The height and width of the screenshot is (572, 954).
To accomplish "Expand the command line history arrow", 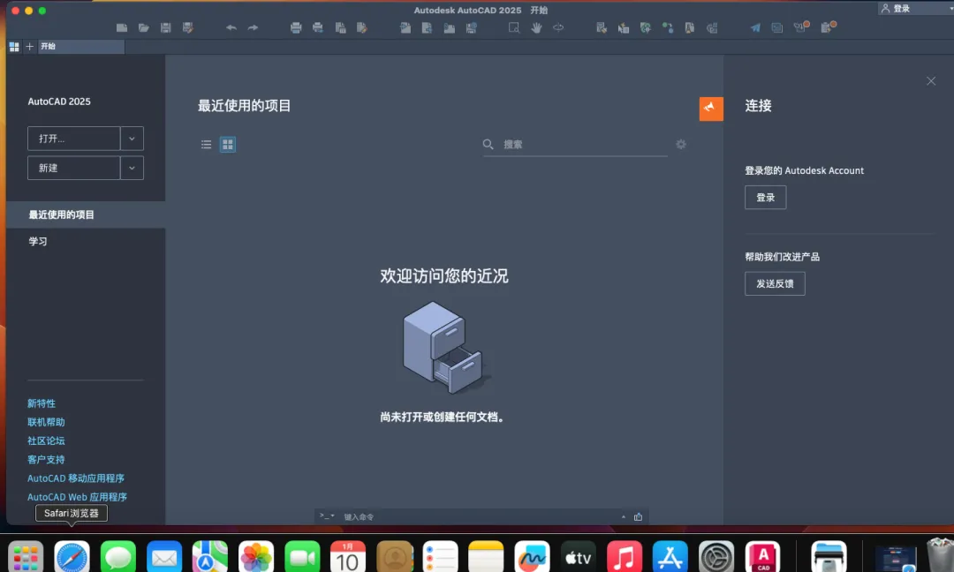I will (623, 516).
